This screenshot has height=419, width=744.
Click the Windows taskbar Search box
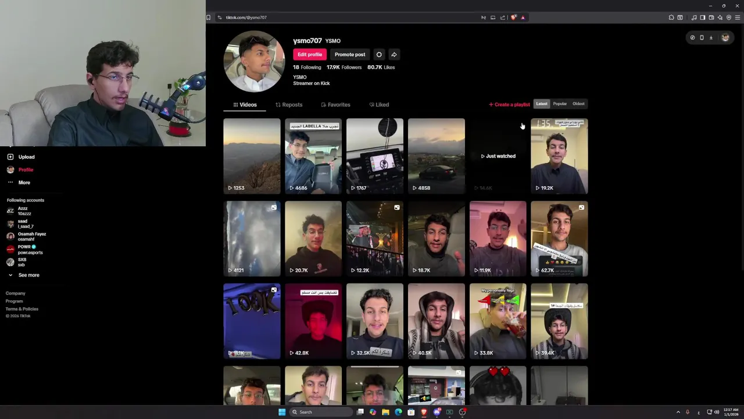pos(321,412)
